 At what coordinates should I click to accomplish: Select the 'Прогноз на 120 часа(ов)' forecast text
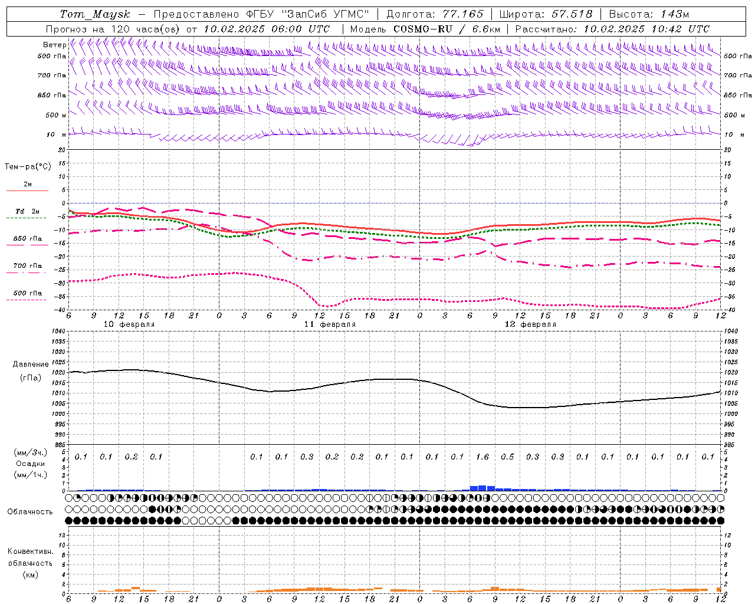click(113, 29)
